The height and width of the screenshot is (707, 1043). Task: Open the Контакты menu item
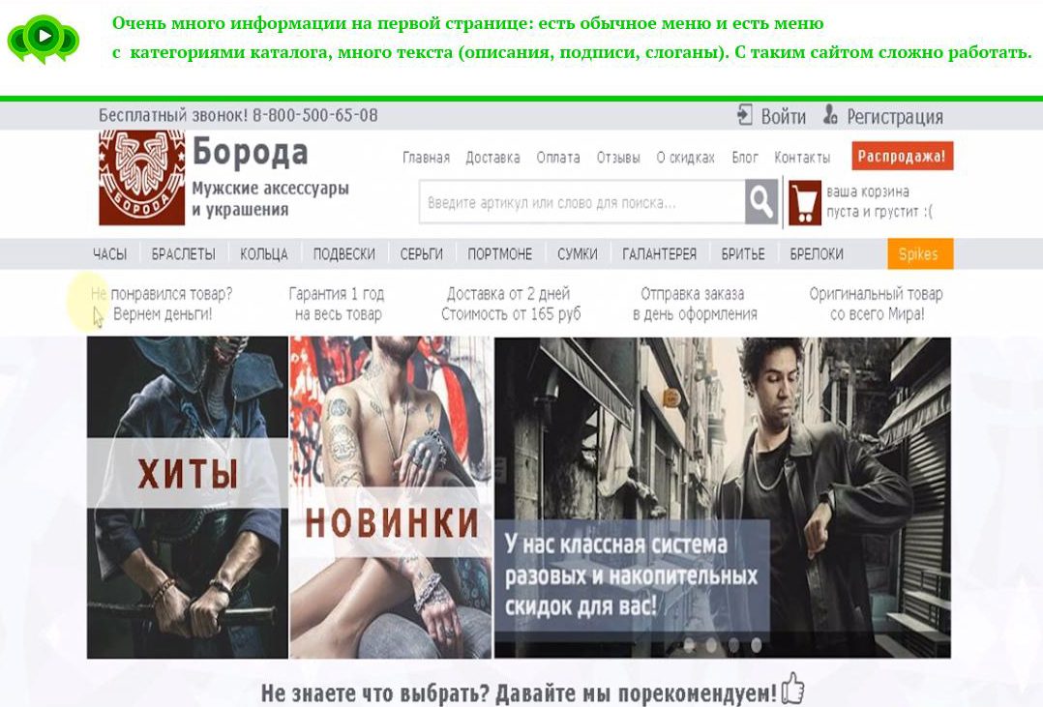(802, 158)
